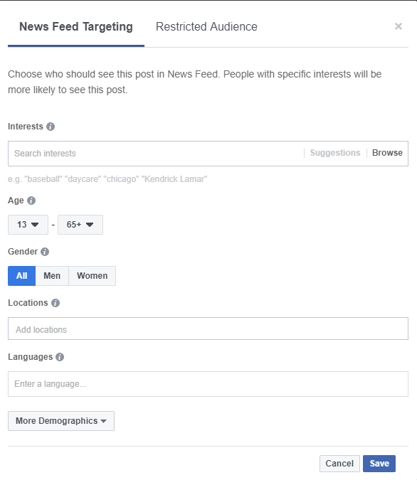Click the Languages info icon

(60, 357)
